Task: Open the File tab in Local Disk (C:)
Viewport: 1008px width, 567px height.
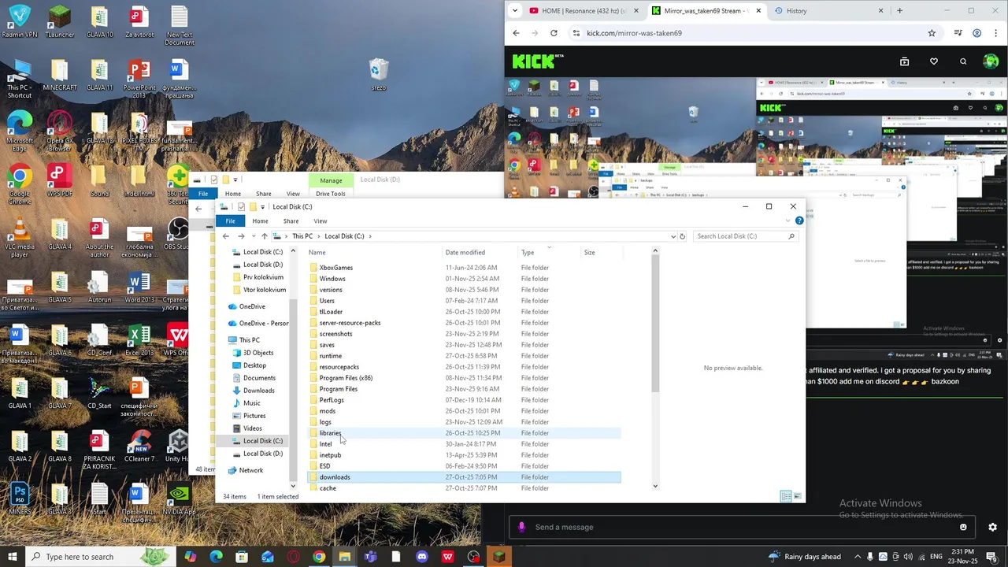Action: (x=230, y=221)
